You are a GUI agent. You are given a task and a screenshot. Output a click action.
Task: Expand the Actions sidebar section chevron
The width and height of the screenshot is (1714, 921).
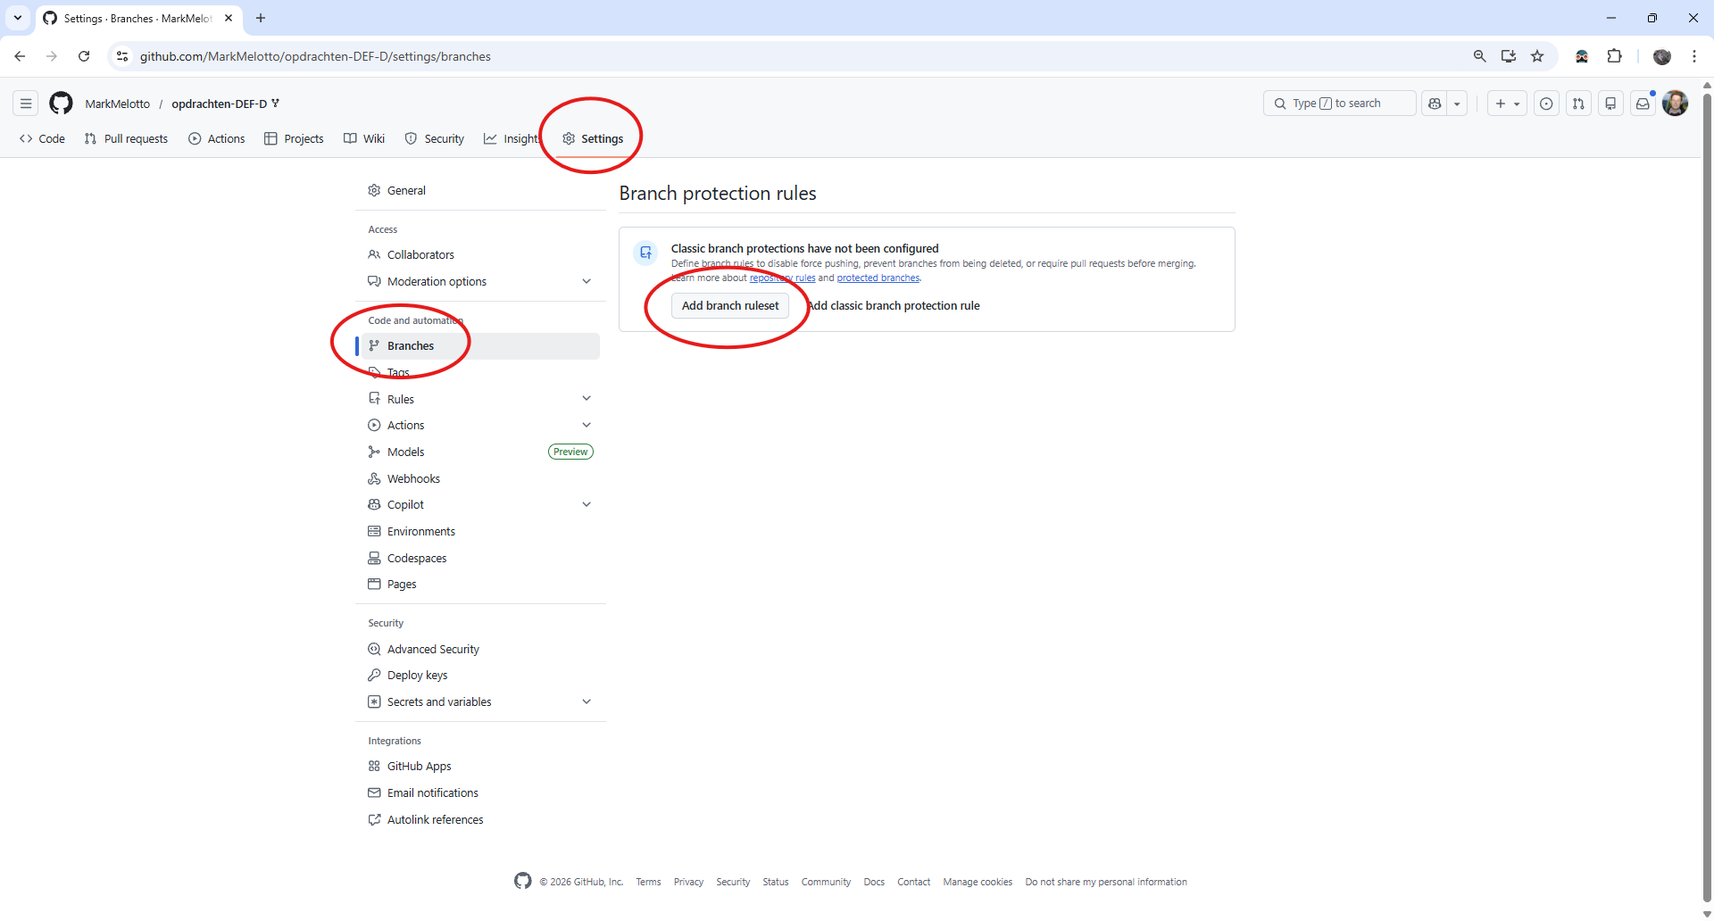(x=587, y=425)
